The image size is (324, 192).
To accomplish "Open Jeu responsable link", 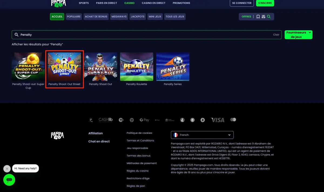I will [137, 148].
